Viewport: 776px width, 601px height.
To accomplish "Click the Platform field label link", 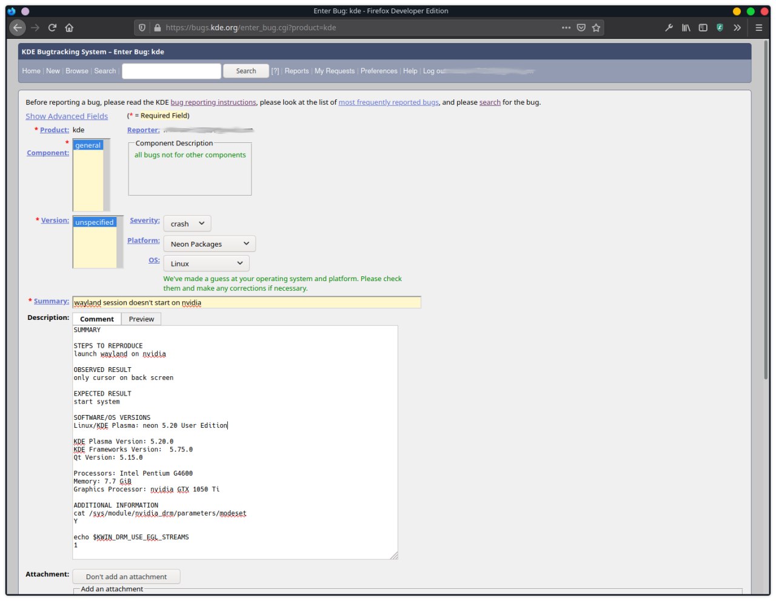I will 144,240.
